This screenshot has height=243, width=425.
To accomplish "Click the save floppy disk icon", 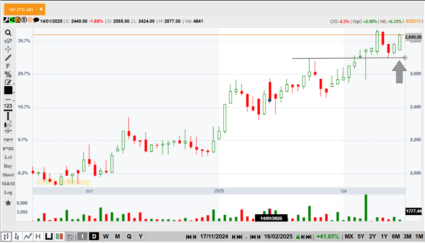I will (70, 237).
